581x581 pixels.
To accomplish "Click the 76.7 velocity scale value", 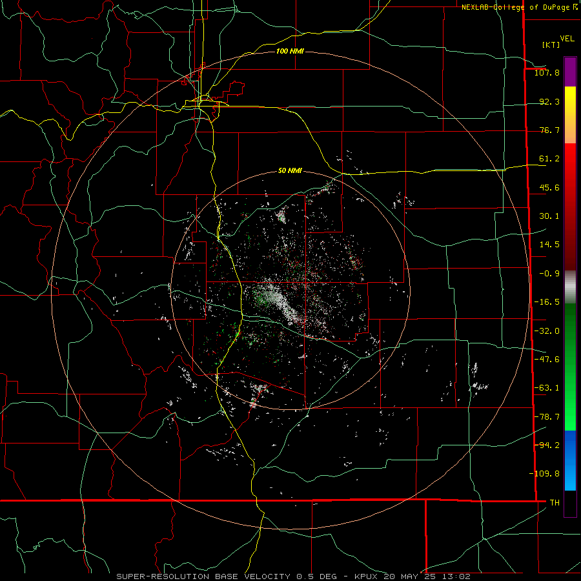I will (549, 130).
